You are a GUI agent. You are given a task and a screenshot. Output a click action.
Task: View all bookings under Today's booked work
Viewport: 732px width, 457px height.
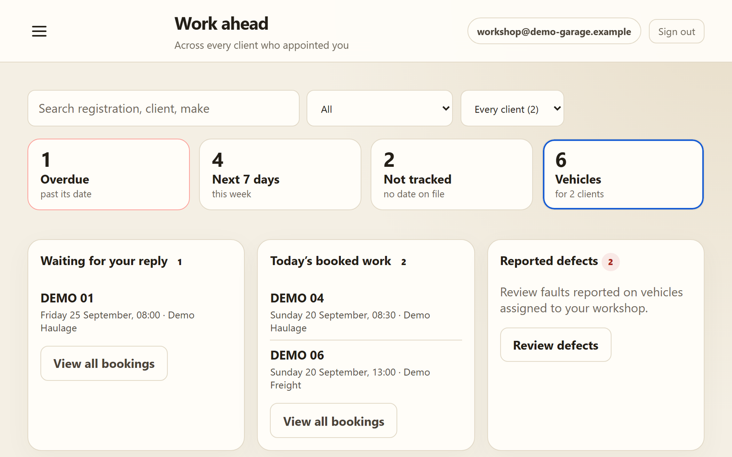pos(334,421)
